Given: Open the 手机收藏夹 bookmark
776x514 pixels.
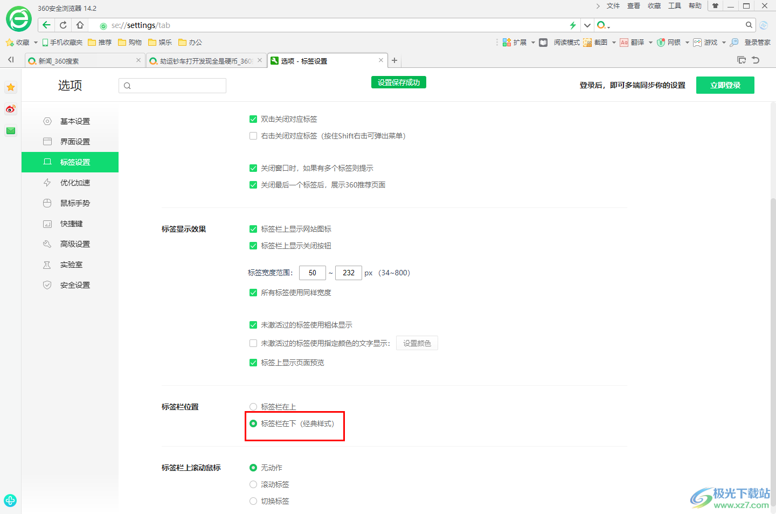Looking at the screenshot, I should (63, 43).
